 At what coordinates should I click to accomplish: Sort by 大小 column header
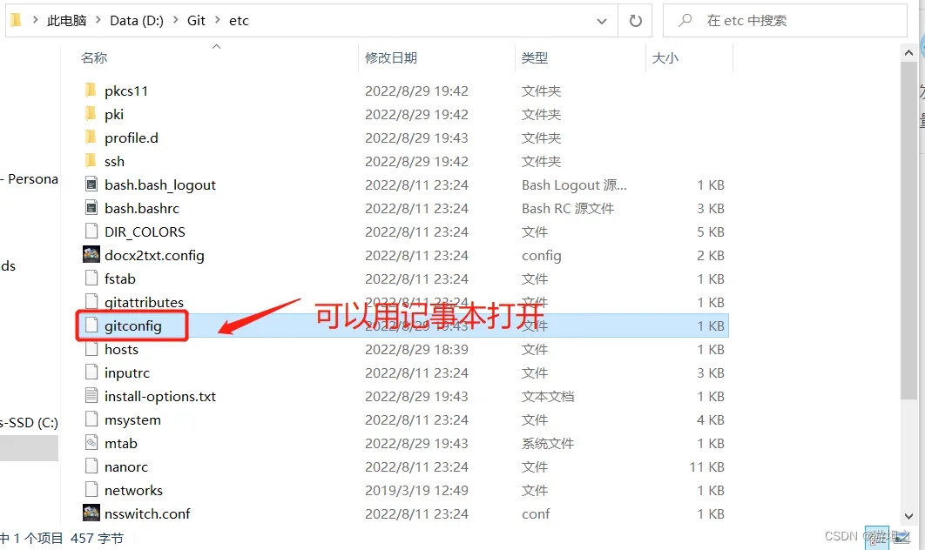(665, 57)
